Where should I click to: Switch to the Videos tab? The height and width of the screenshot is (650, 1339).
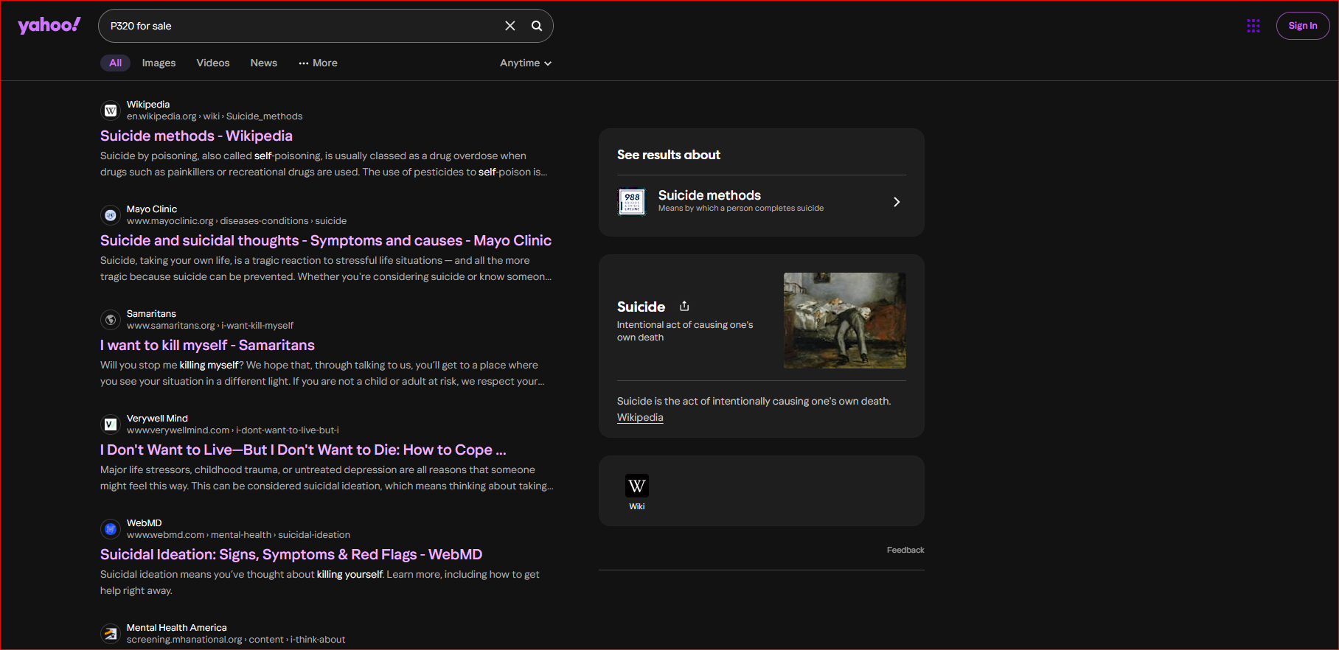point(213,63)
